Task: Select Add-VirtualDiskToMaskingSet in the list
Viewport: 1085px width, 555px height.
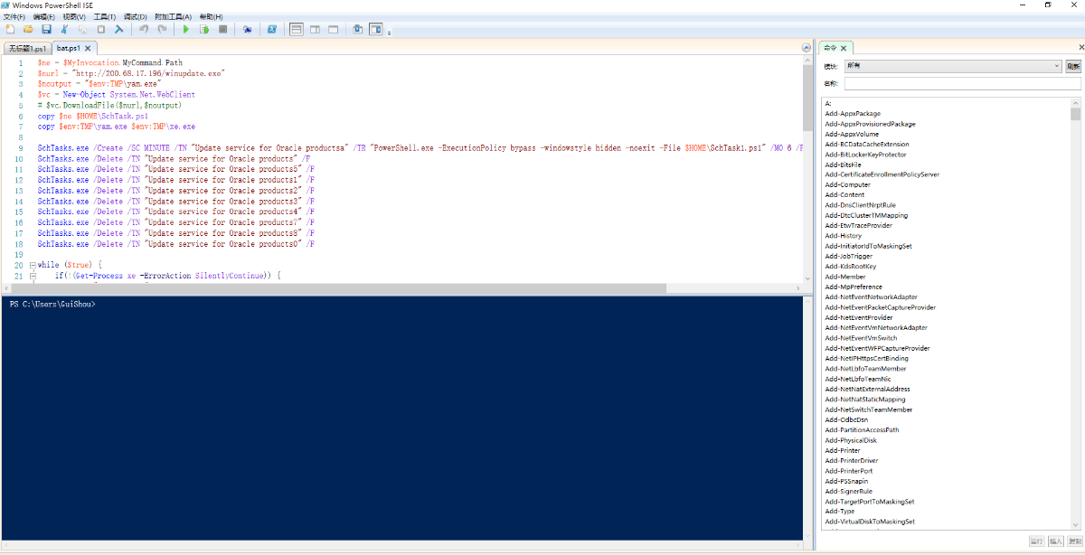Action: 870,522
